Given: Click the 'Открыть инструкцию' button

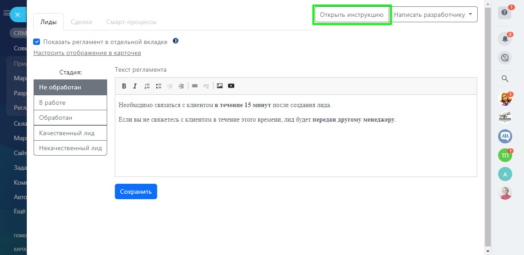Looking at the screenshot, I should [352, 15].
